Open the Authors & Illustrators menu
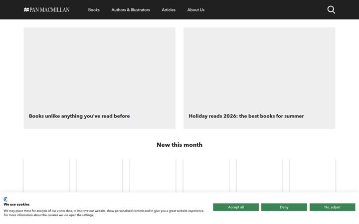 [x=131, y=10]
